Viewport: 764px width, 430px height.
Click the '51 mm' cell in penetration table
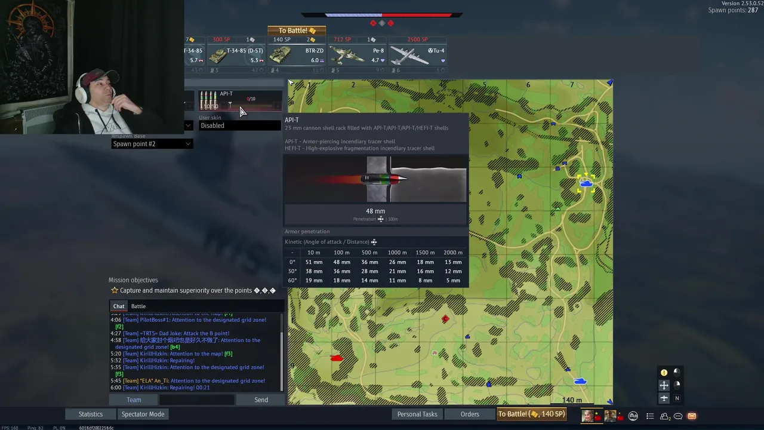tap(314, 262)
